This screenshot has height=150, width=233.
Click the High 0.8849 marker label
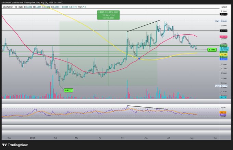[221, 21]
